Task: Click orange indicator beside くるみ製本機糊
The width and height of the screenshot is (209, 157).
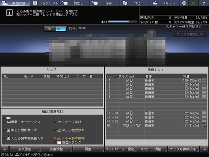Action: coord(55,138)
